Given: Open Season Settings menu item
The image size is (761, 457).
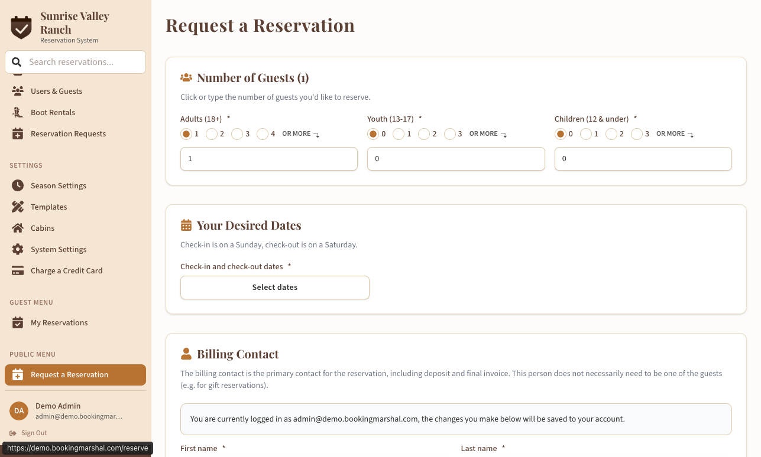Looking at the screenshot, I should pos(75,185).
